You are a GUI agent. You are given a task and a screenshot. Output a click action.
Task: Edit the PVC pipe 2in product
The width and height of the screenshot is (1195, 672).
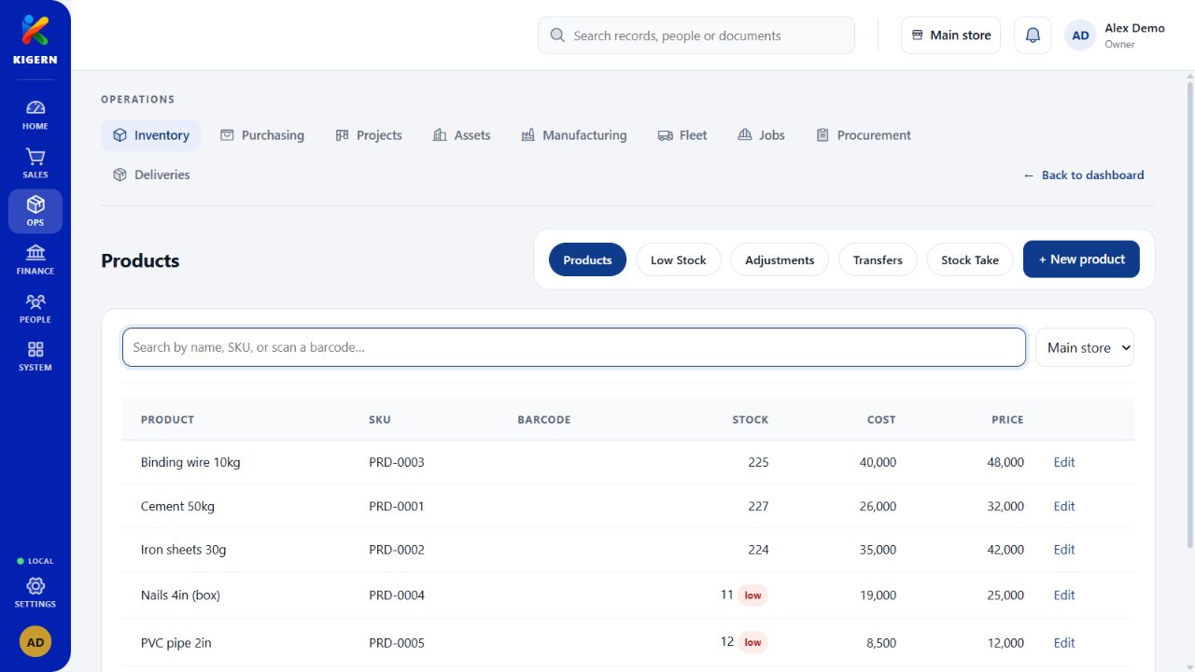pyautogui.click(x=1064, y=642)
